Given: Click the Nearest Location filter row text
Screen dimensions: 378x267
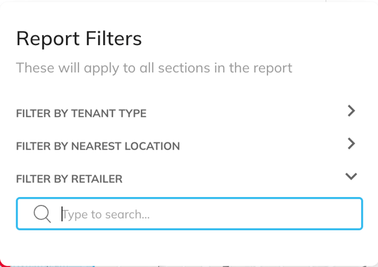Looking at the screenshot, I should (x=98, y=146).
